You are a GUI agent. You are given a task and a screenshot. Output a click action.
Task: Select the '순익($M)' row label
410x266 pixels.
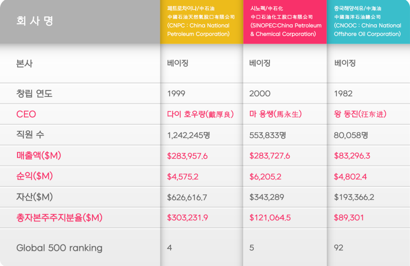(34, 176)
